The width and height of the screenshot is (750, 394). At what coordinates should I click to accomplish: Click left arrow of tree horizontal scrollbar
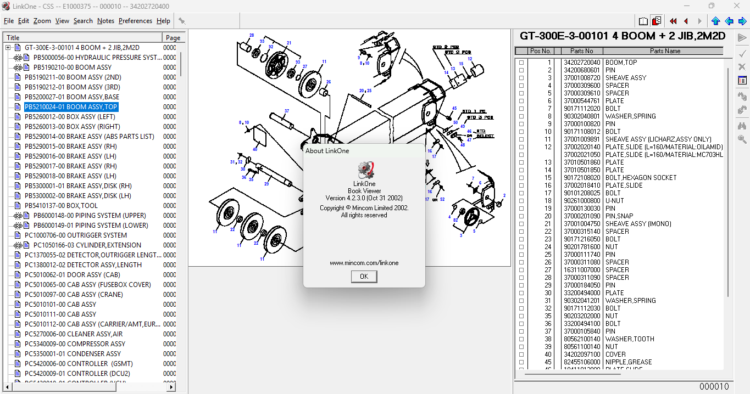(8, 387)
